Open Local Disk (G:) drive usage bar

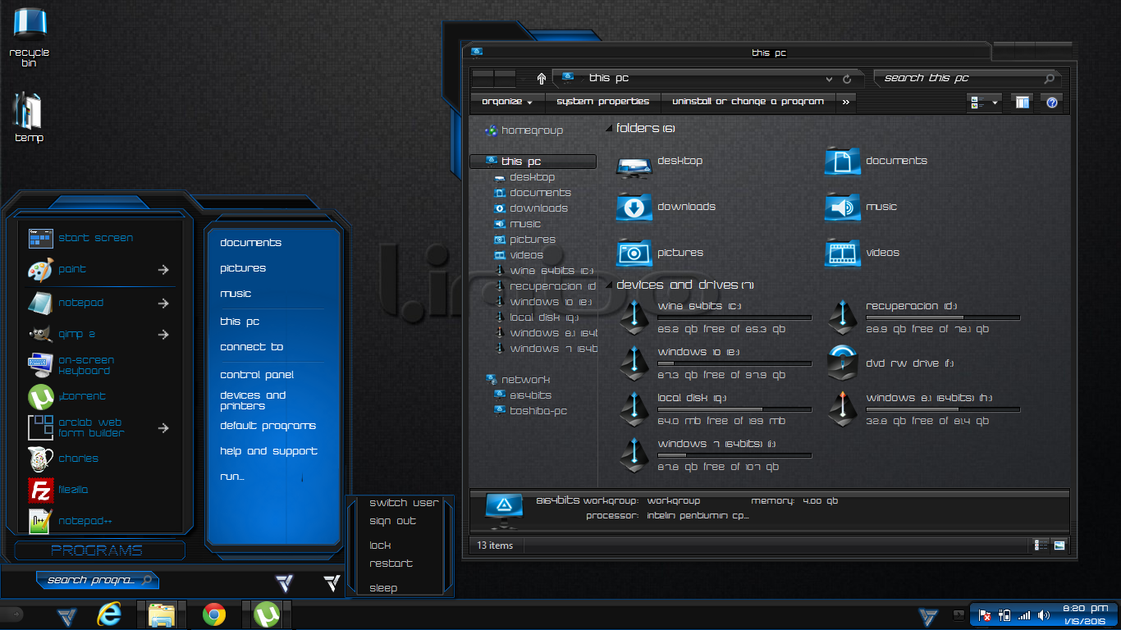point(734,409)
